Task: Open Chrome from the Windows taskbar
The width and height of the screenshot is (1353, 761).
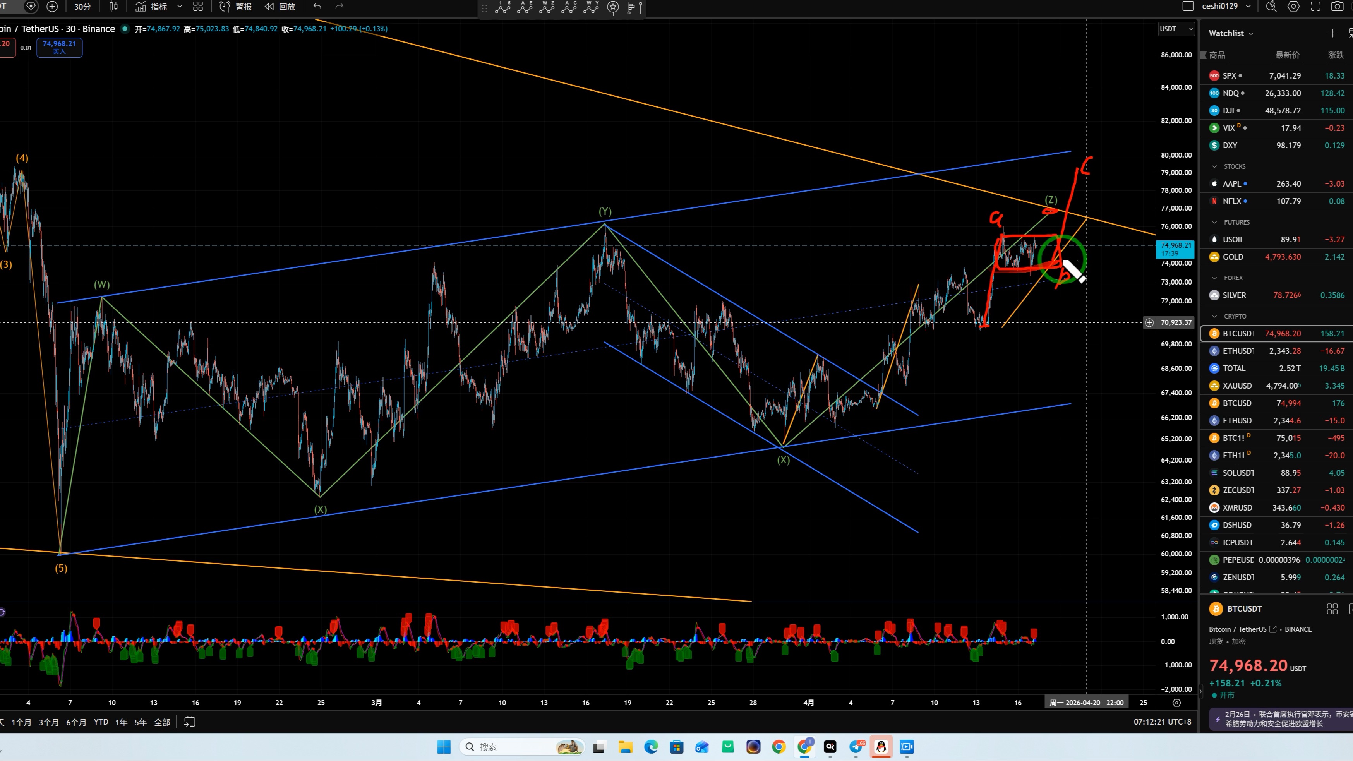Action: (779, 747)
